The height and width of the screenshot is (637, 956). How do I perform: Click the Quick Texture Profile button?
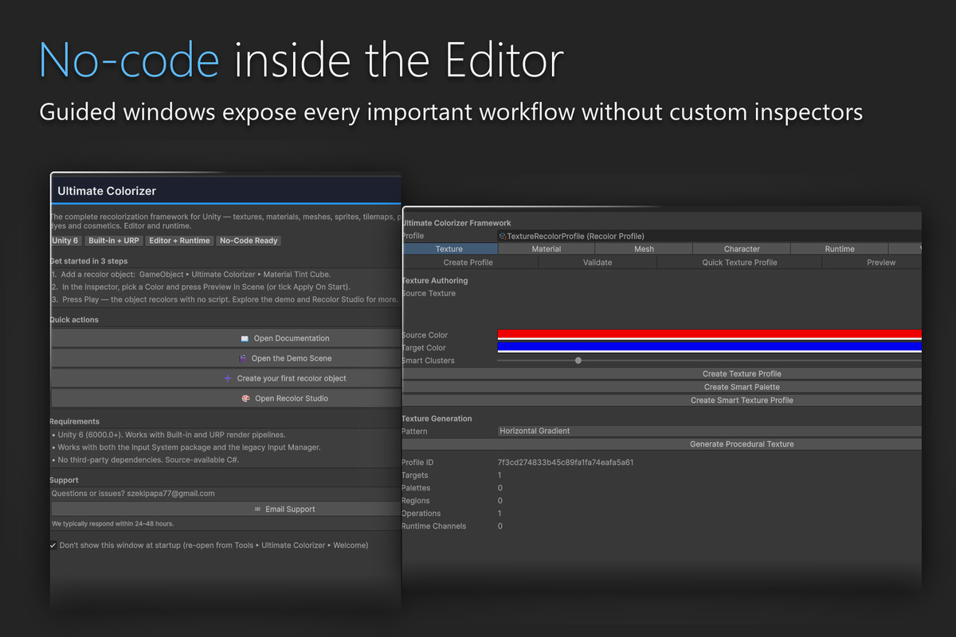tap(739, 262)
